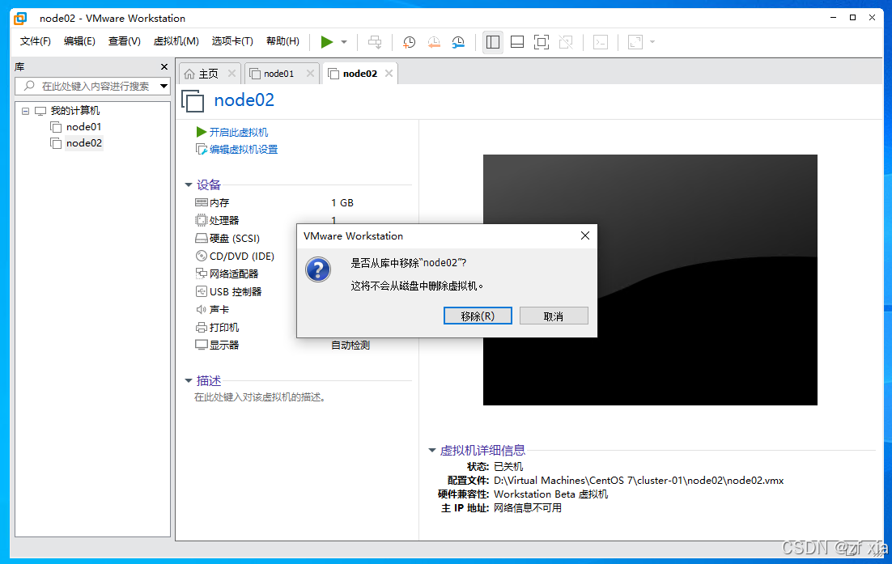Toggle the thumbnail bar view icon
Screen dimensions: 892x564
click(517, 42)
